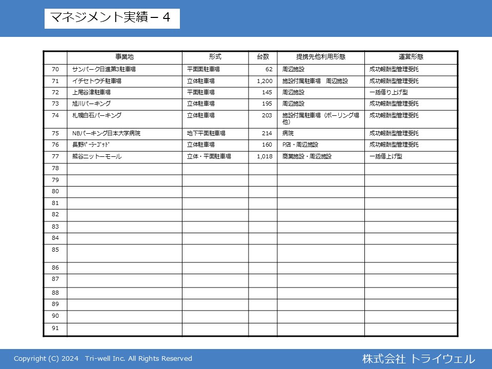Image resolution: width=492 pixels, height=369 pixels.
Task: Select the count value 1,018
Action: (x=265, y=156)
